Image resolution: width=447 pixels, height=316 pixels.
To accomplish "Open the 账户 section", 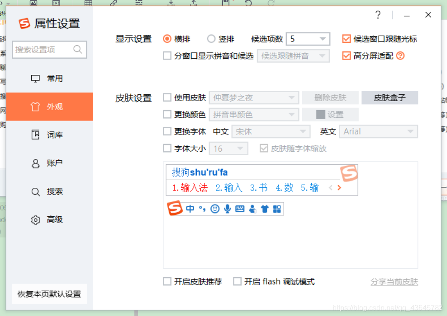I will click(x=49, y=163).
